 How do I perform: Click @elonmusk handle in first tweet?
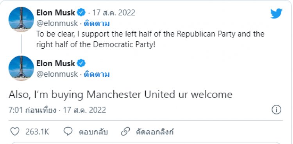(x=57, y=24)
